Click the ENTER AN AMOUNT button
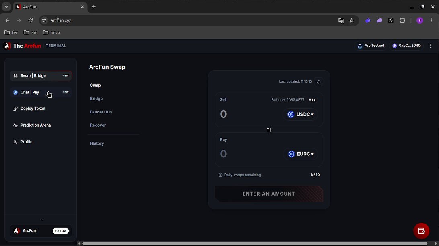439x246 pixels. [269, 194]
